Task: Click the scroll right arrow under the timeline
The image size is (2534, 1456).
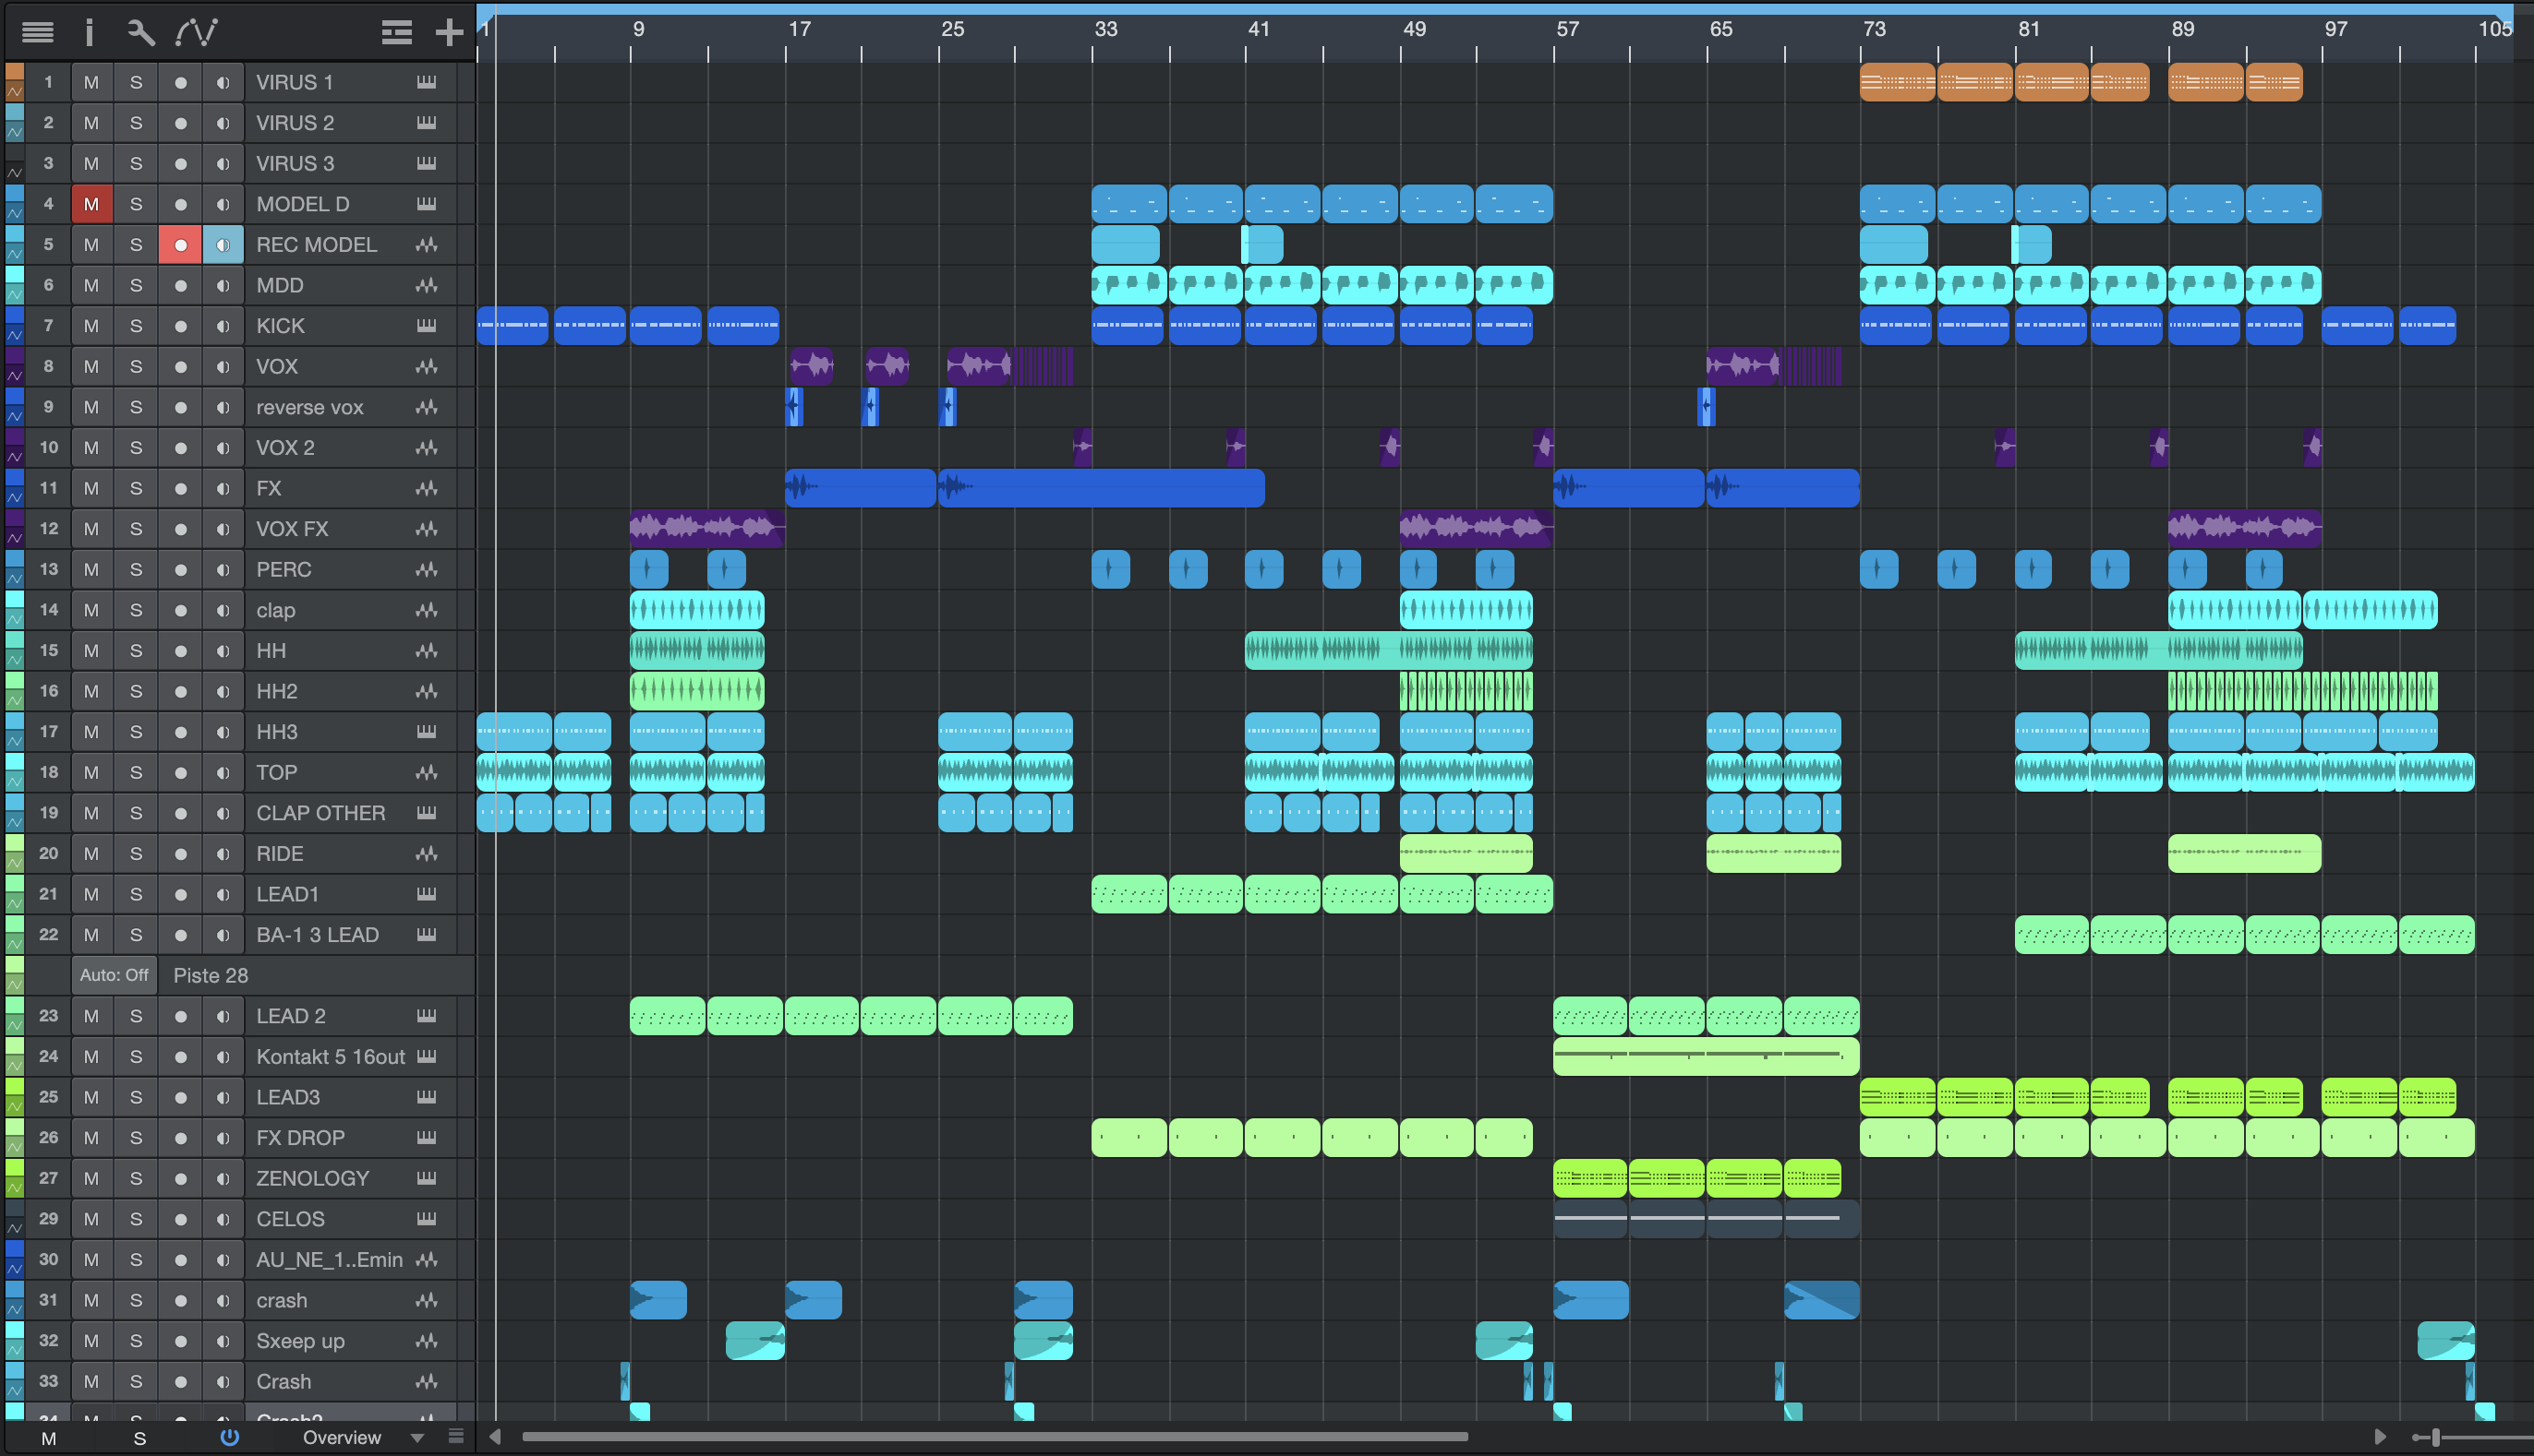Action: click(2380, 1437)
